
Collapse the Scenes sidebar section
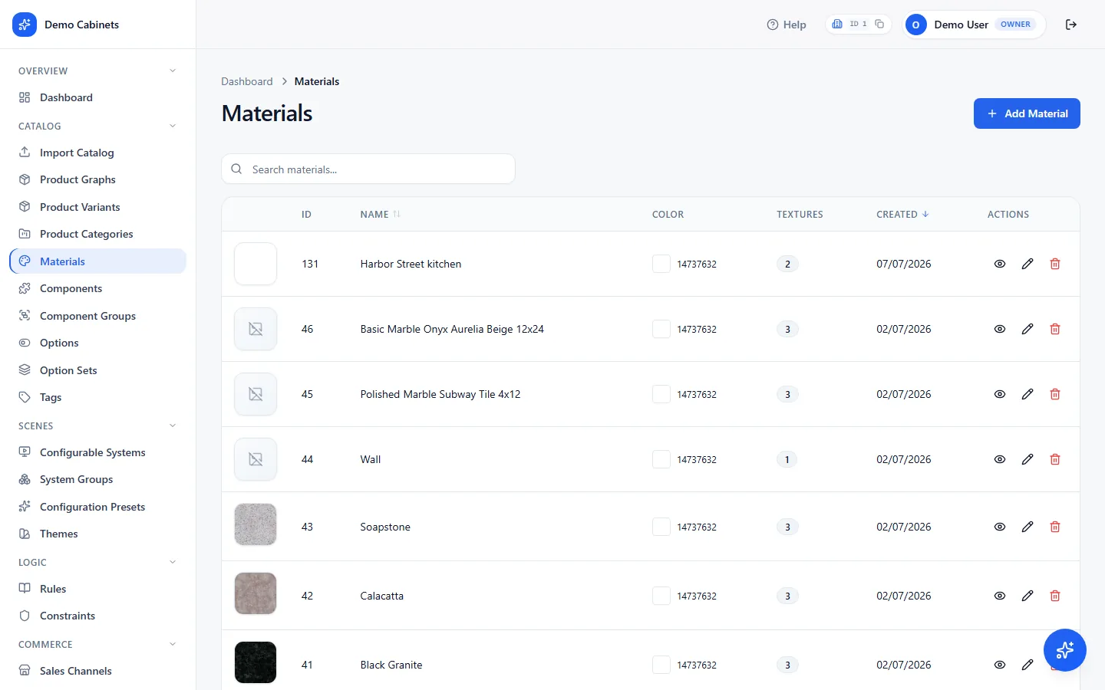(173, 426)
